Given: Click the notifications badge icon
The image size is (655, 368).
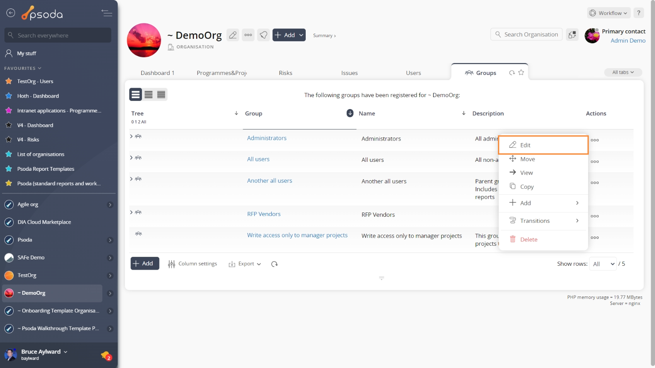Looking at the screenshot, I should [106, 356].
